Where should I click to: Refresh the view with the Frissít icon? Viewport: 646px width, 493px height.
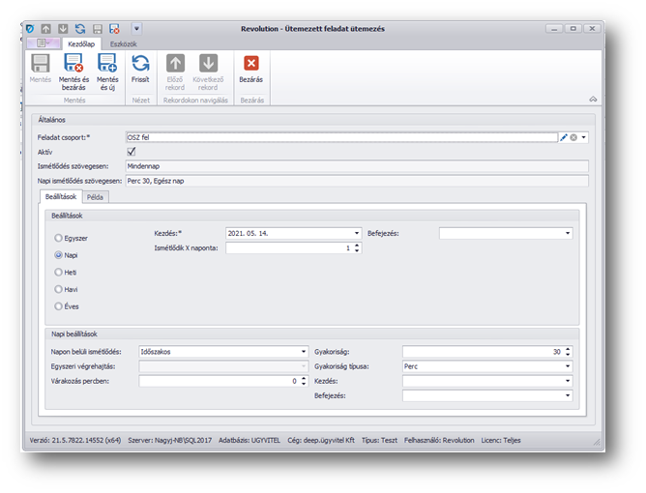(140, 65)
